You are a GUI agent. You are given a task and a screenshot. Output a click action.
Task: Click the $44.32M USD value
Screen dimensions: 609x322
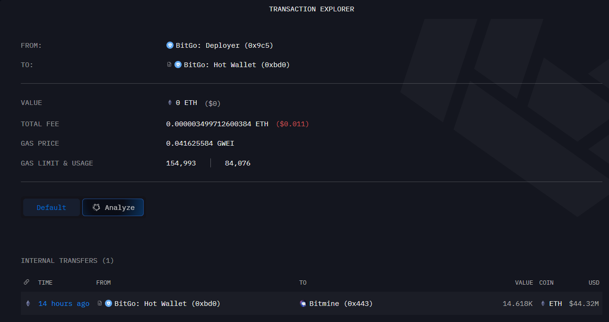tap(584, 304)
